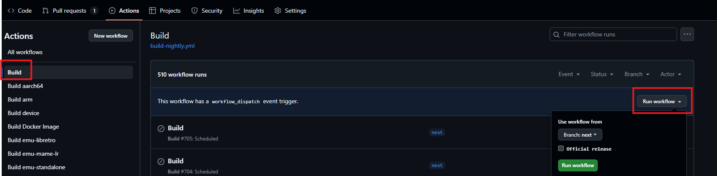
Task: Click the Projects table icon
Action: [152, 11]
